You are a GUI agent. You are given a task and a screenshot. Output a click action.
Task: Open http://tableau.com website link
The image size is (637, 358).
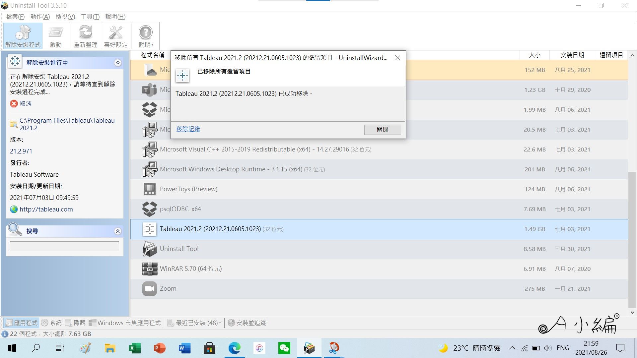click(46, 209)
